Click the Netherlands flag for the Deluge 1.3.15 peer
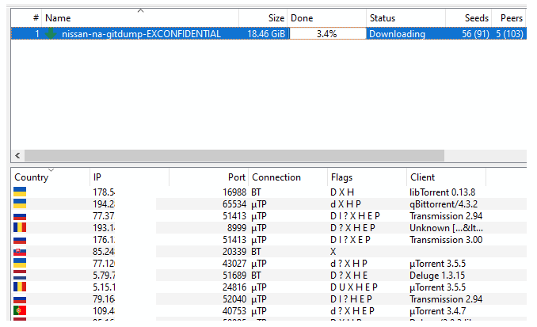 (20, 275)
